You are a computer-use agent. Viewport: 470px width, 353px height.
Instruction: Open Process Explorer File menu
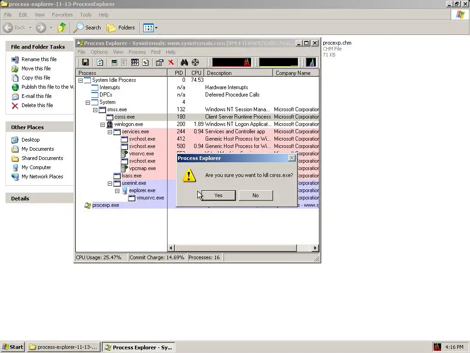(81, 52)
